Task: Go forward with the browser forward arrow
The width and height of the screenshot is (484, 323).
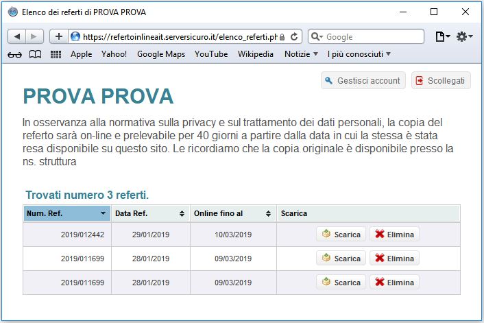Action: click(x=34, y=37)
